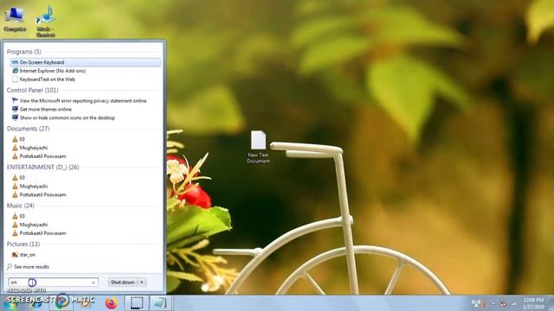Open Internet Explorer from the taskbar
Image resolution: width=554 pixels, height=311 pixels.
tap(36, 303)
